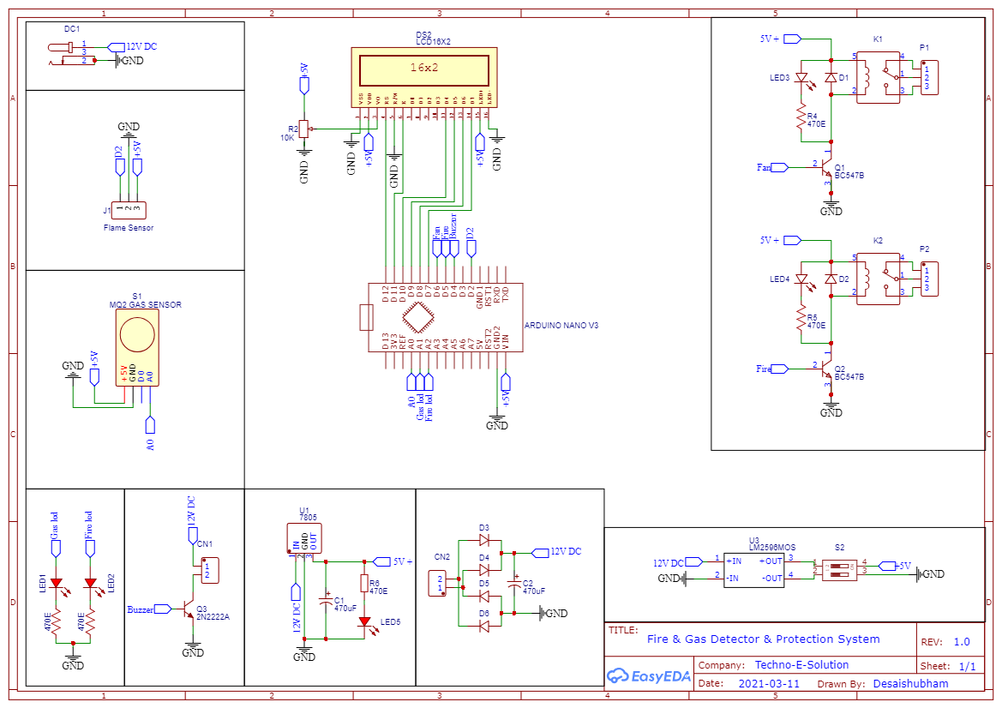
Task: Select capacitor C1 470uF
Action: 327,600
